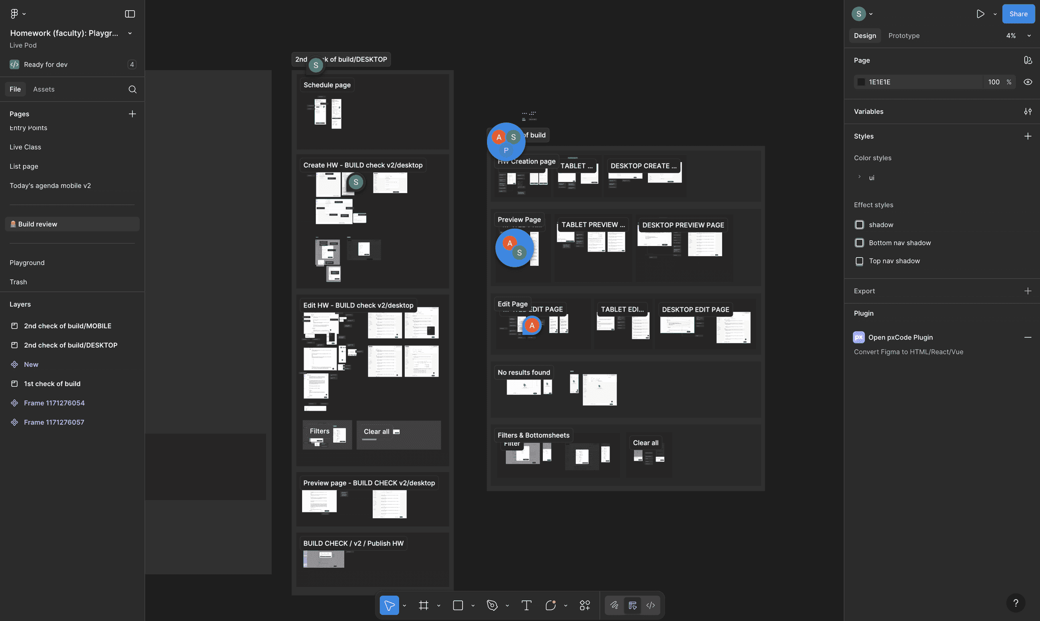
Task: Open the Playground page
Action: click(x=27, y=263)
